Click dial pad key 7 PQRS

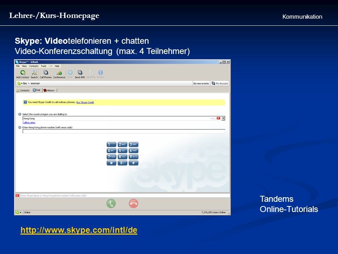pyautogui.click(x=111, y=157)
